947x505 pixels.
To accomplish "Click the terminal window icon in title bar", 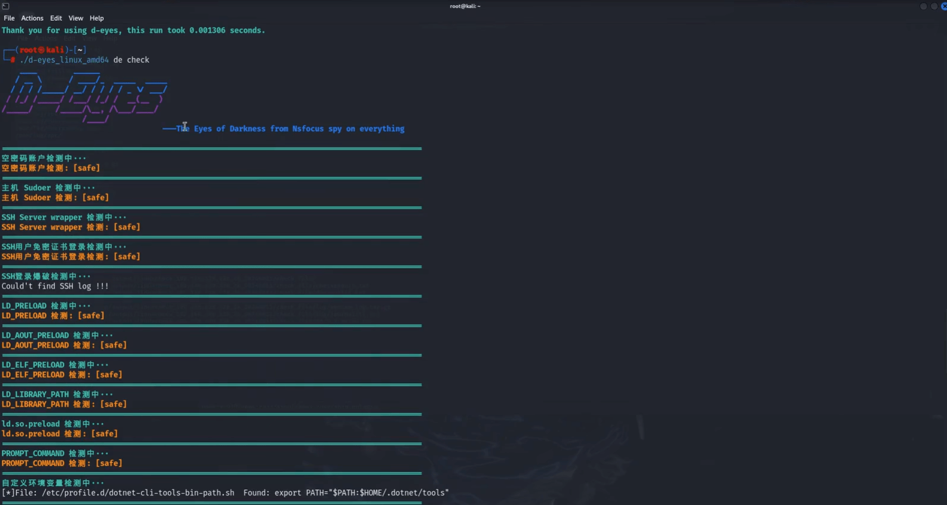I will click(x=5, y=6).
